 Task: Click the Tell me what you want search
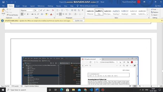[89, 6]
